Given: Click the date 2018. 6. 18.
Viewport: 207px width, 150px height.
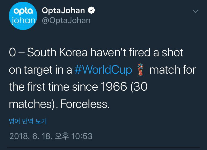Looking at the screenshot, I should (31, 136).
